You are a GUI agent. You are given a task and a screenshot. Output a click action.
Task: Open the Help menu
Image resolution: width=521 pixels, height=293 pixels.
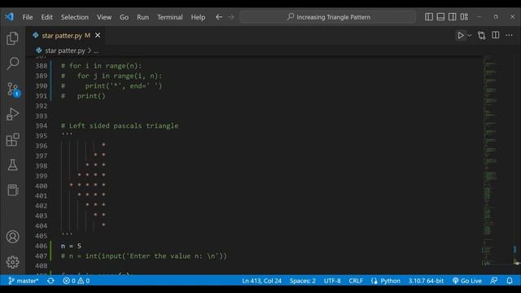198,17
